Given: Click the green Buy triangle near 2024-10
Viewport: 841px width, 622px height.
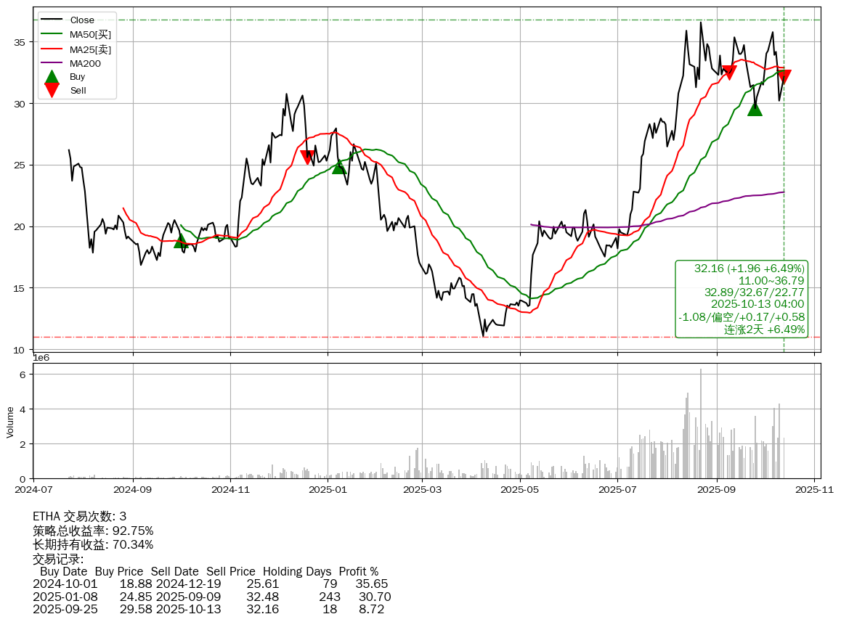Looking at the screenshot, I should tap(182, 240).
